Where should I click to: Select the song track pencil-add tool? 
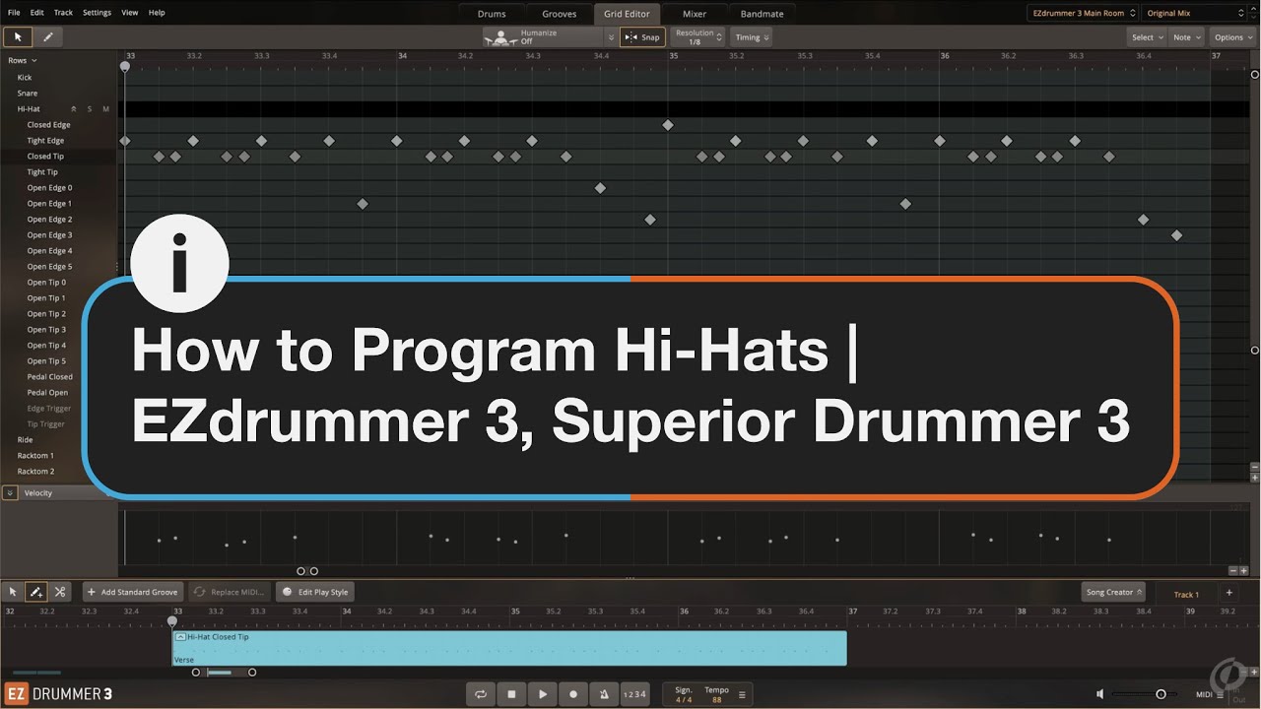click(x=36, y=592)
